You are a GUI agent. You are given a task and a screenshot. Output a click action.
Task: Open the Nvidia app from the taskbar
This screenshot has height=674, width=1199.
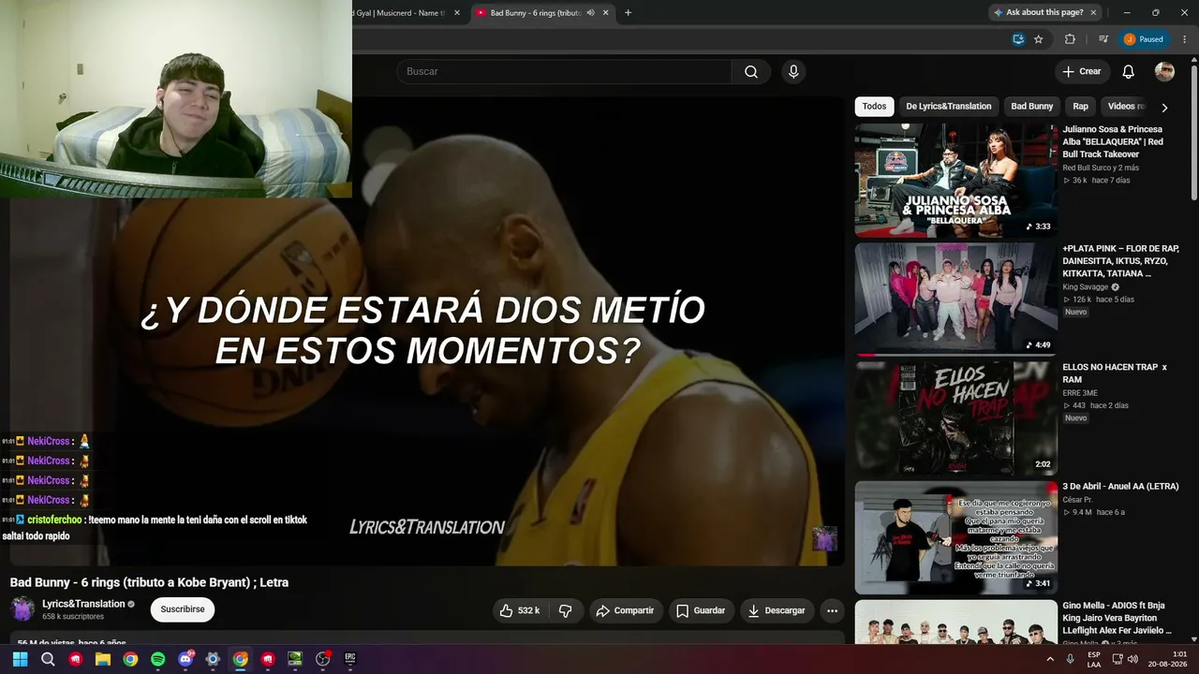295,659
